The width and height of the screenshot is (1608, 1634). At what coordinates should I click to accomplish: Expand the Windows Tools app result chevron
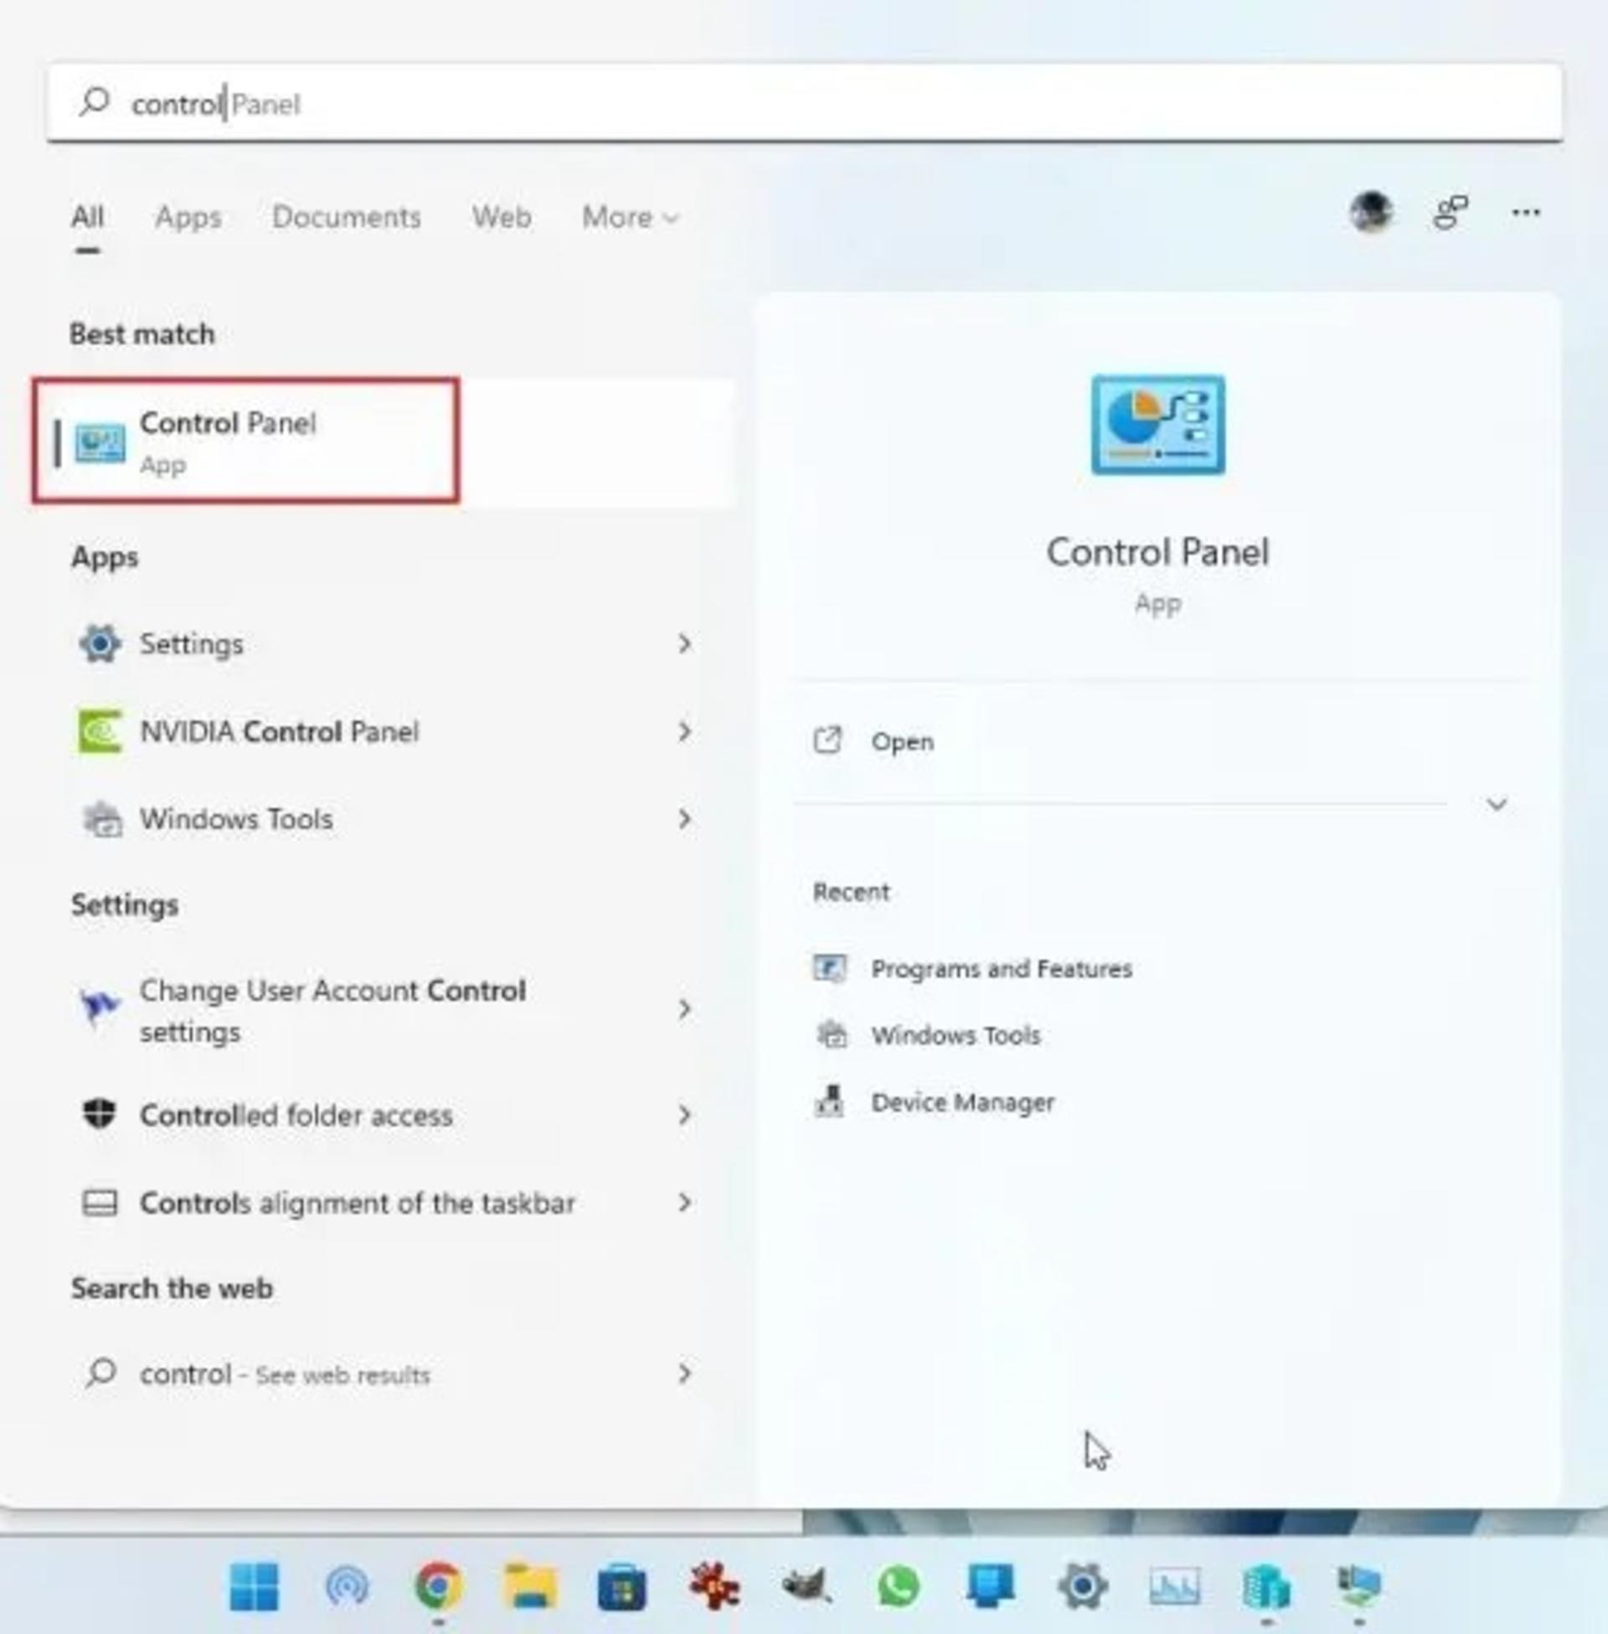pos(685,818)
